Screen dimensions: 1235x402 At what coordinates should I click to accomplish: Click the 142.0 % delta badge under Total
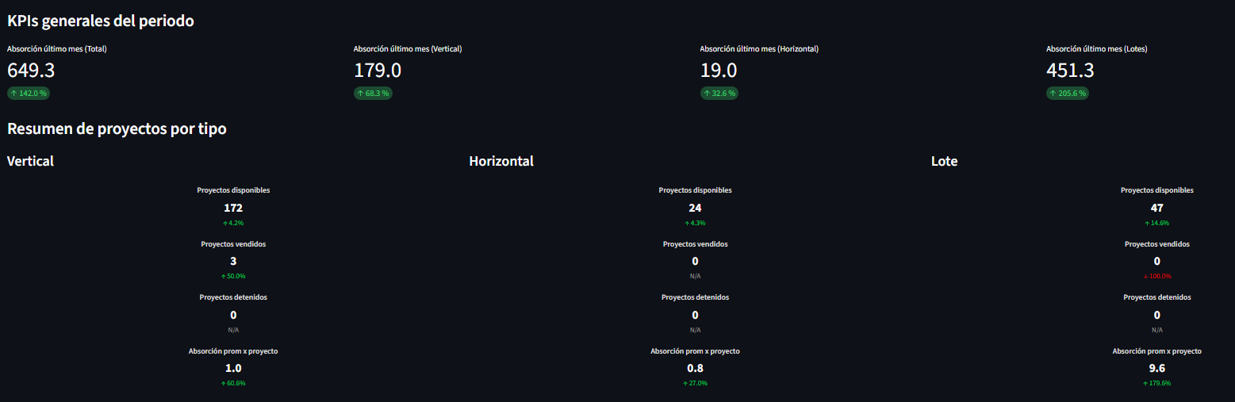29,94
